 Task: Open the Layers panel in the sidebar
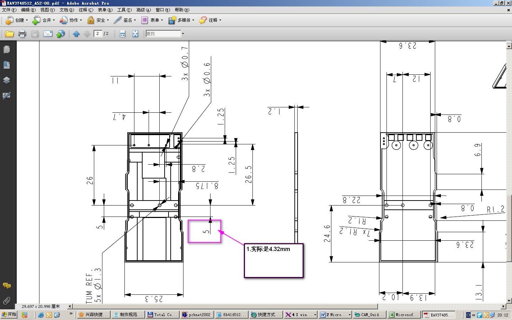click(x=6, y=80)
